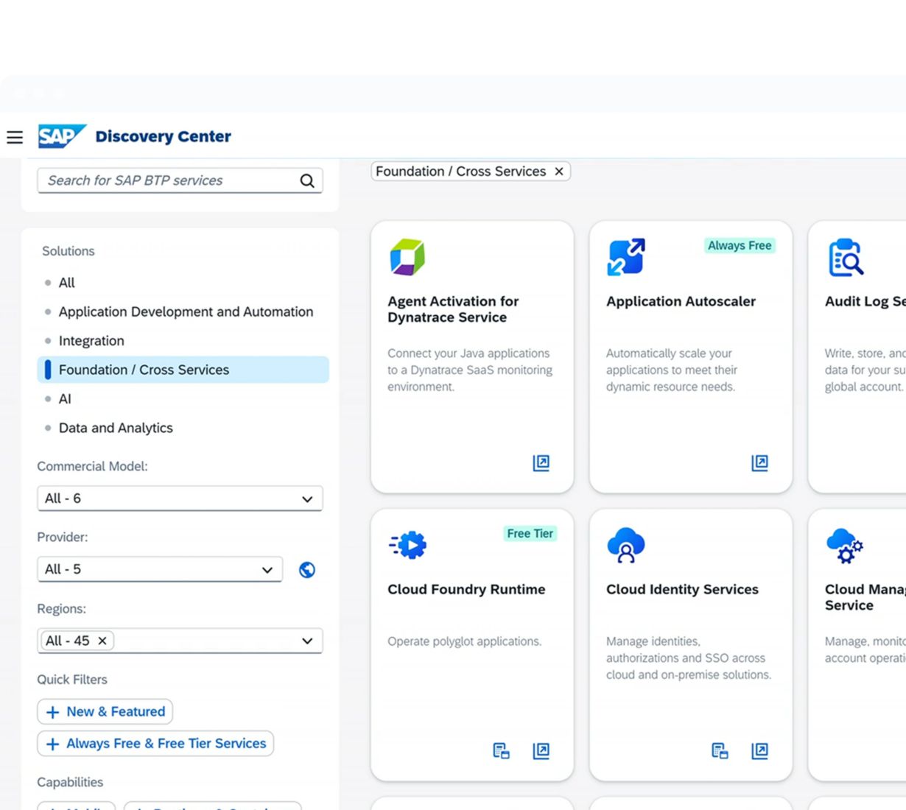Click the Always Free badge on Application Autoscaler

[x=740, y=246]
